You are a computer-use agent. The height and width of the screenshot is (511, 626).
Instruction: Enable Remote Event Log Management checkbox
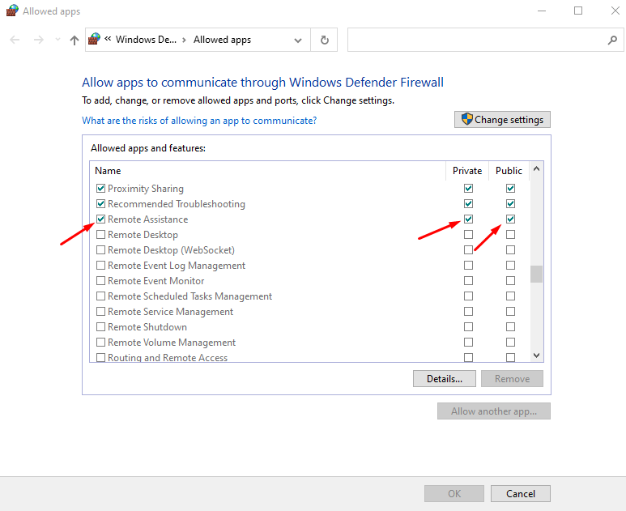tap(100, 265)
